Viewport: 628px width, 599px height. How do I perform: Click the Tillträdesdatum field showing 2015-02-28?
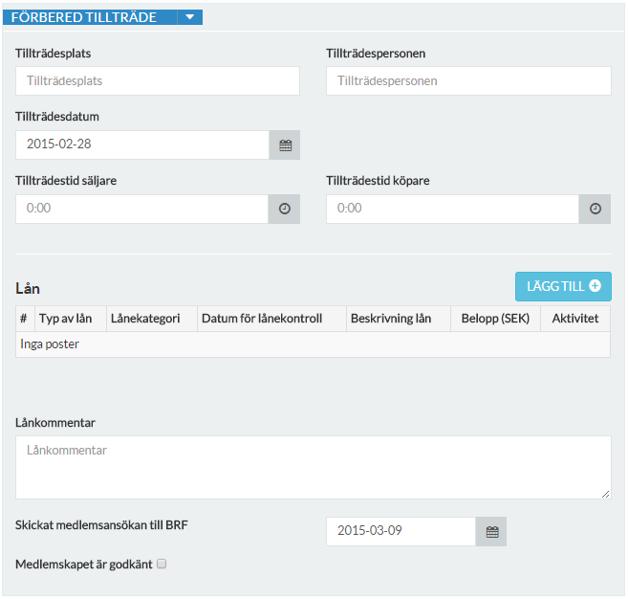click(x=142, y=144)
